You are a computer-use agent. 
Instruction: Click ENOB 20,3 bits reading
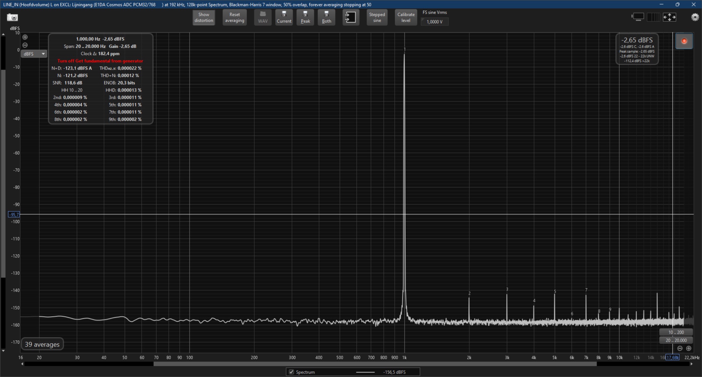pos(119,83)
